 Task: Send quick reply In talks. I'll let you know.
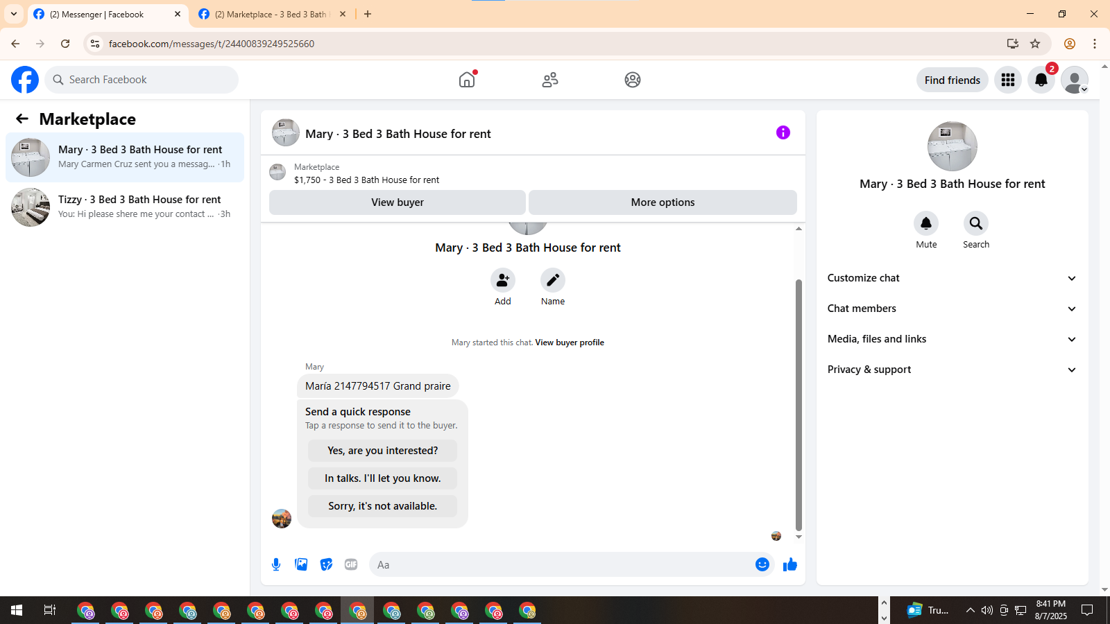point(383,478)
